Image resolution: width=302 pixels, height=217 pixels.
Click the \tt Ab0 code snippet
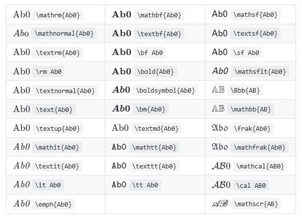pos(145,185)
